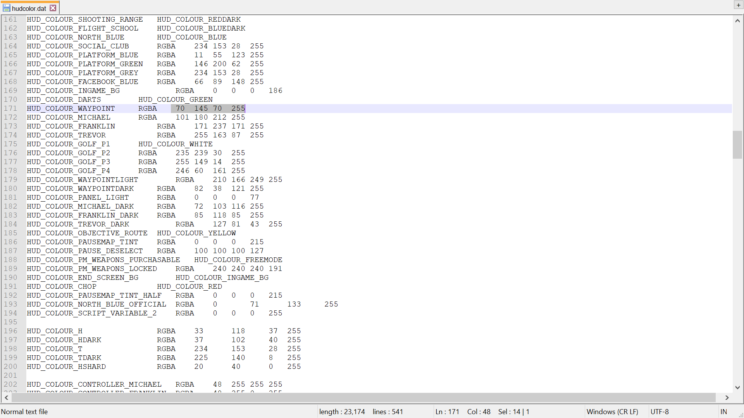744x418 pixels.
Task: Click the vertical scrollbar thumb
Action: (x=737, y=145)
